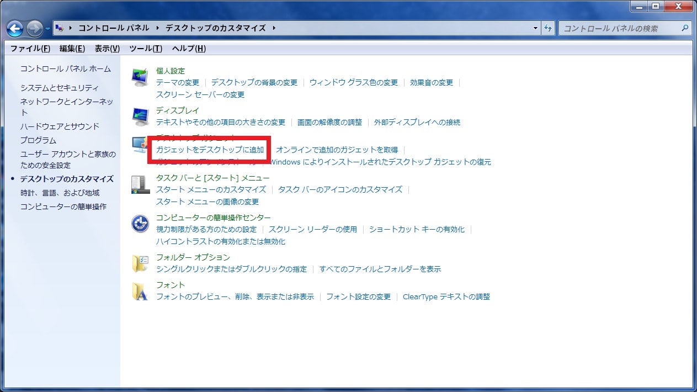Click オンラインで追加のガジェットを取得 link
Image resolution: width=697 pixels, height=392 pixels.
[x=337, y=150]
